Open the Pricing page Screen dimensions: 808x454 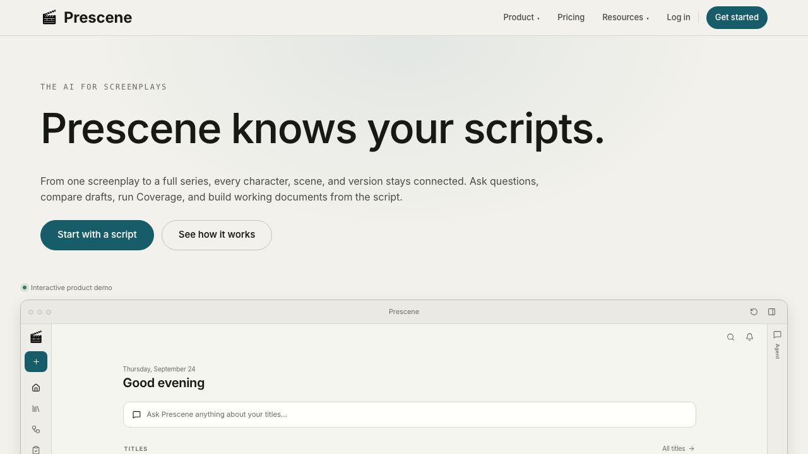coord(571,18)
